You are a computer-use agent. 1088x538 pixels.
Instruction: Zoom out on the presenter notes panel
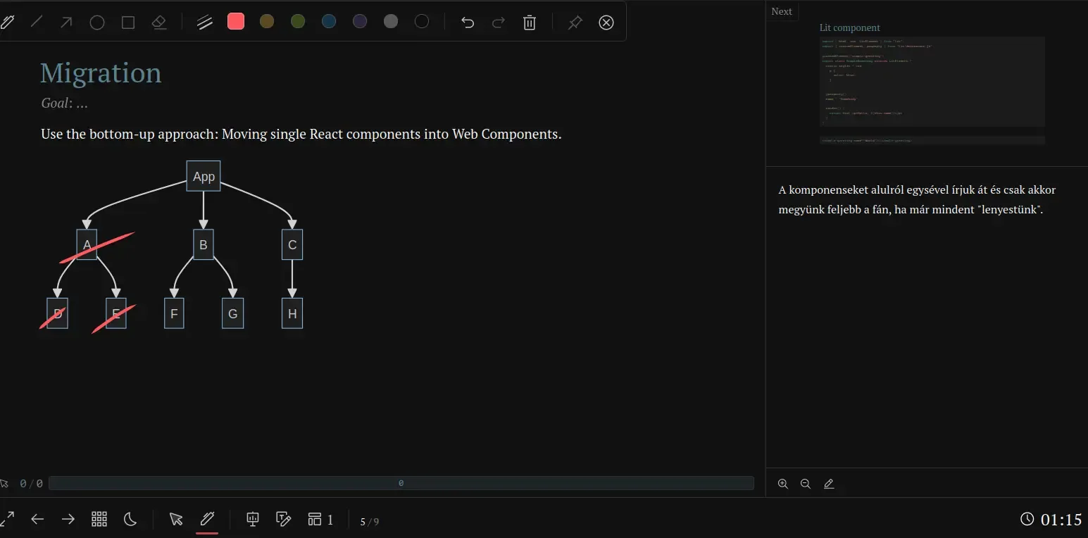[806, 484]
